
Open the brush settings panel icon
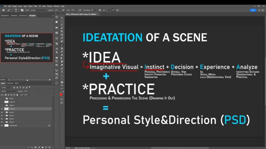click(x=22, y=10)
